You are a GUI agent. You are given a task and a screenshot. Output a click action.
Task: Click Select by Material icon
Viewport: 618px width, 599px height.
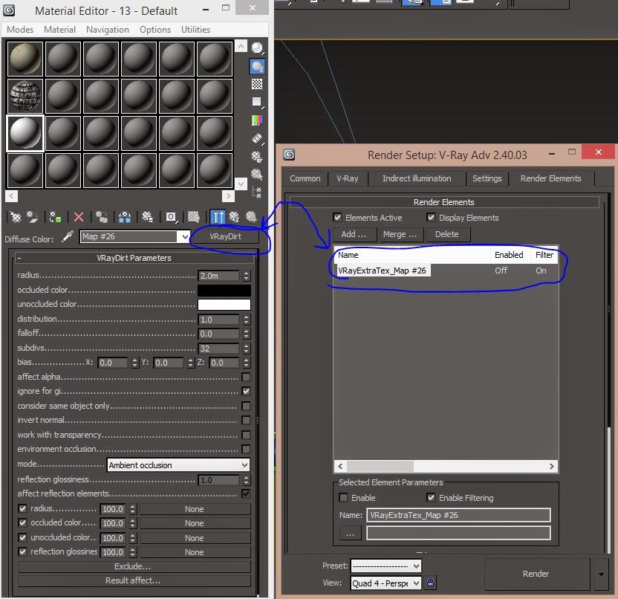tap(257, 174)
